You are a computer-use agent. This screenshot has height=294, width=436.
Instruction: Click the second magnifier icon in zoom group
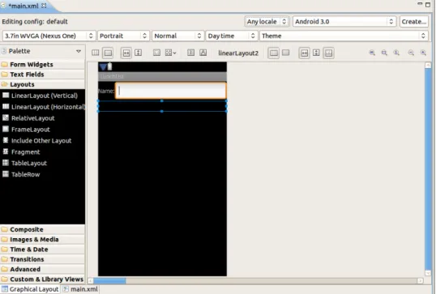[384, 53]
